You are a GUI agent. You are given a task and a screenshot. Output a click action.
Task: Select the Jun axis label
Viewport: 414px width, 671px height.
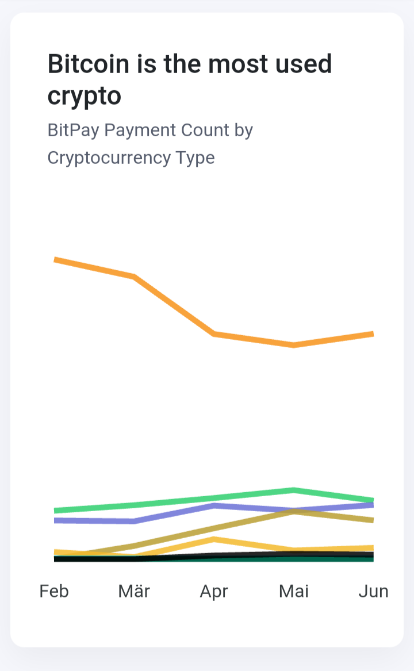pos(373,591)
